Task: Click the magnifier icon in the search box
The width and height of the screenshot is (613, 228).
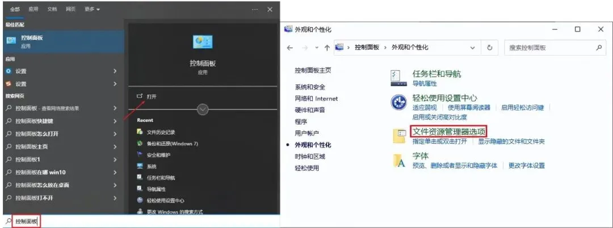Action: tap(9, 221)
